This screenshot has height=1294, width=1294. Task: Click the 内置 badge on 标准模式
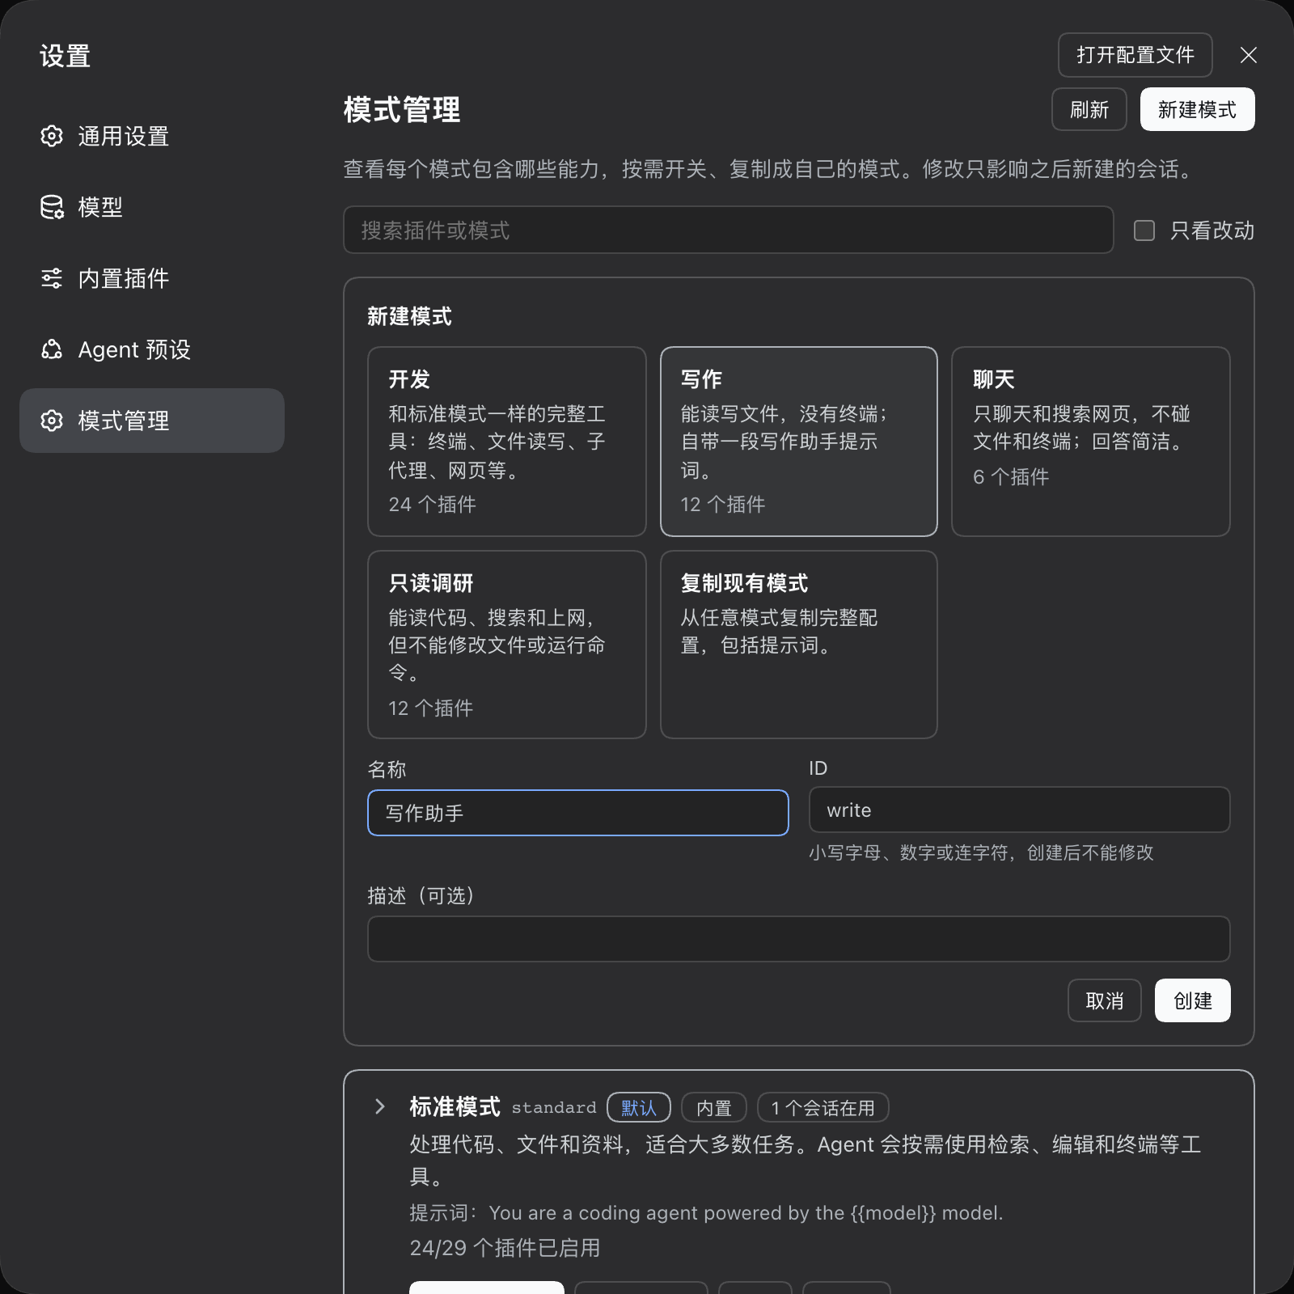click(x=714, y=1107)
